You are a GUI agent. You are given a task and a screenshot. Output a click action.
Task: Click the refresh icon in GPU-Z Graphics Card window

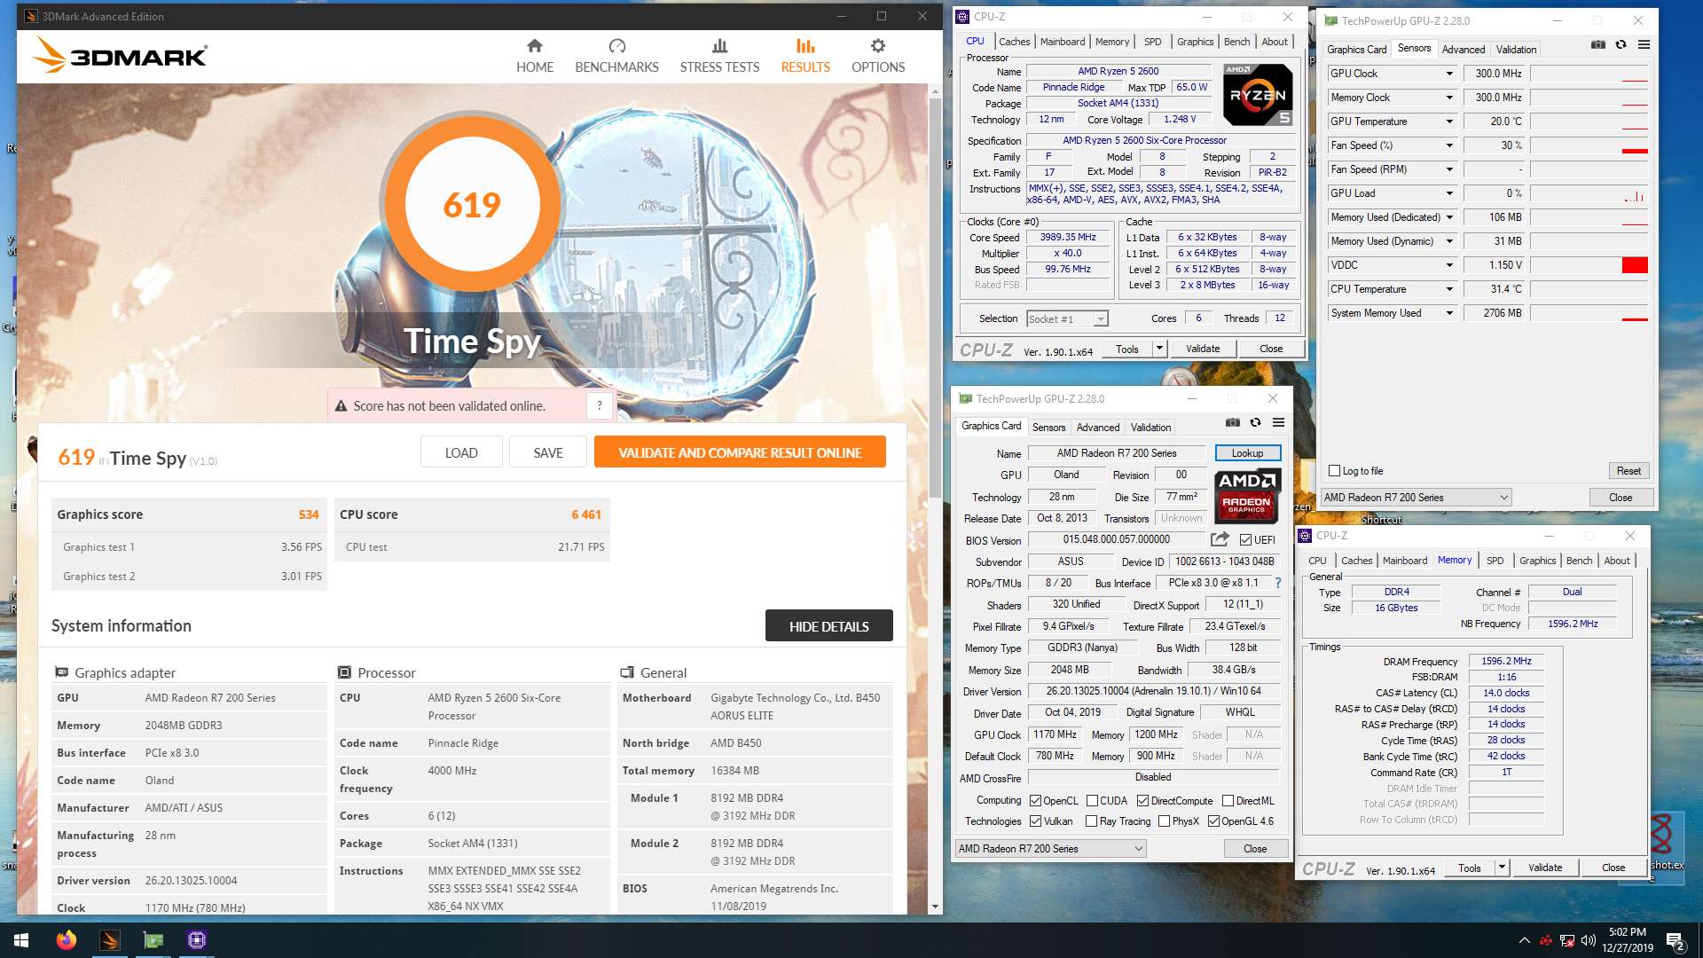[x=1255, y=422]
